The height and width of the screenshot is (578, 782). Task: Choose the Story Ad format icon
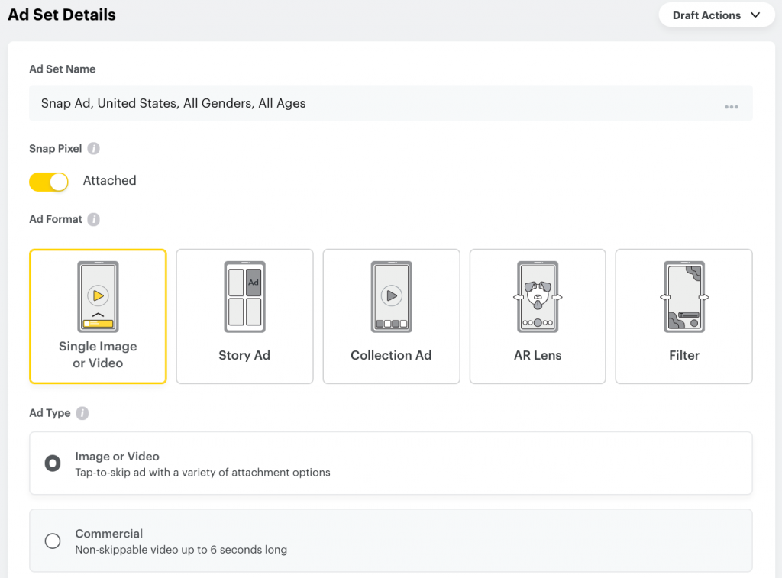click(x=244, y=297)
